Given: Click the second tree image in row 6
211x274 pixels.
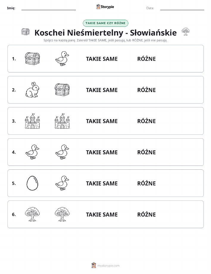Looking at the screenshot, I should [x=62, y=214].
